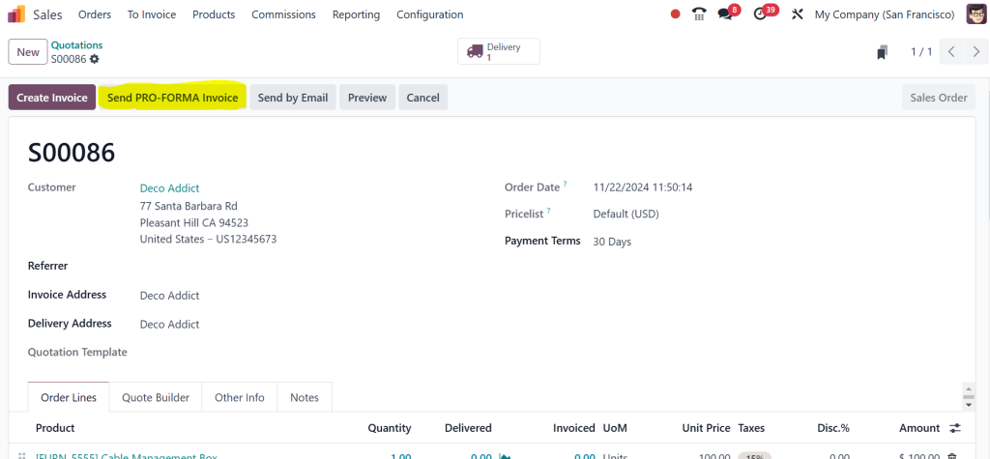Image resolution: width=990 pixels, height=459 pixels.
Task: Click the red recording indicator dot
Action: click(x=675, y=14)
